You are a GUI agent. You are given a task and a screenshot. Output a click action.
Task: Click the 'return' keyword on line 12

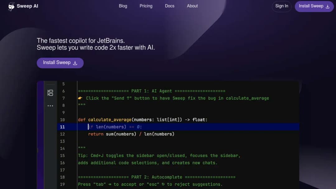coord(96,134)
